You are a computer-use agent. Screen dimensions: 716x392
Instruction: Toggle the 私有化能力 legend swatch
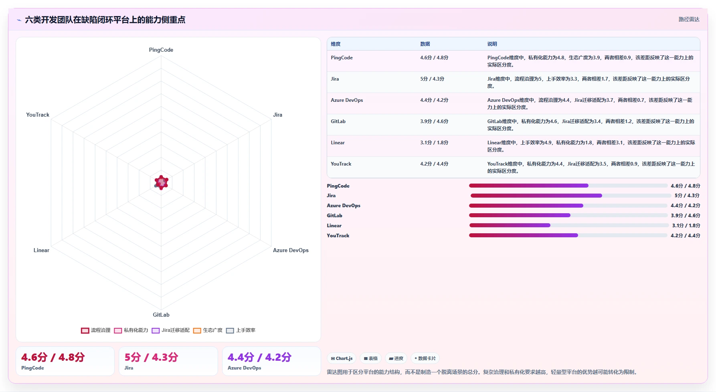[118, 330]
